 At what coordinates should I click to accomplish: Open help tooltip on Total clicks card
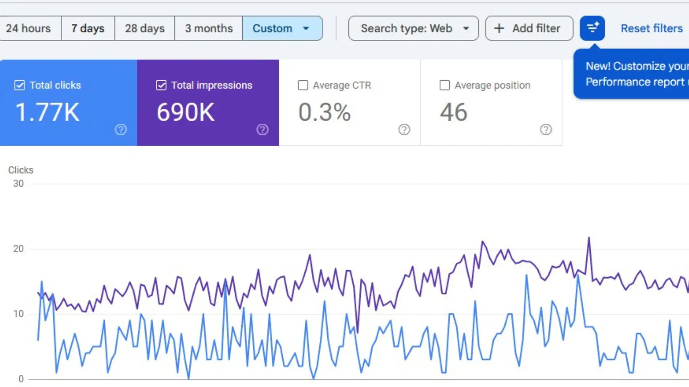[x=121, y=130]
